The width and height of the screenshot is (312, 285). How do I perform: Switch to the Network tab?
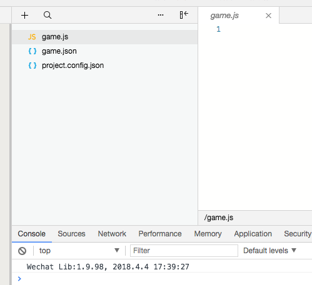tap(112, 234)
